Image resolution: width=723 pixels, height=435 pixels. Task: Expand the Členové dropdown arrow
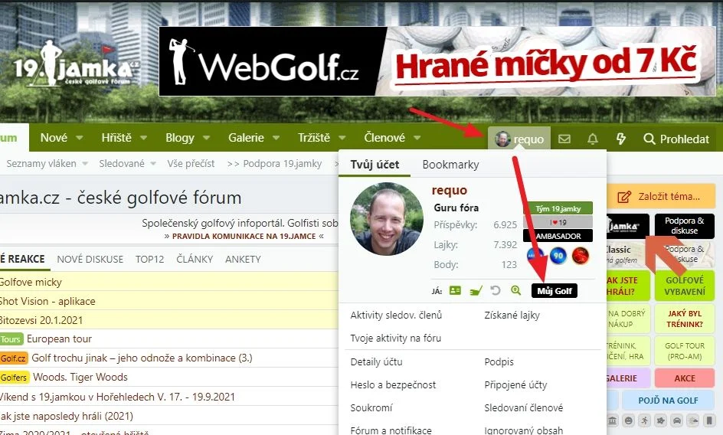[x=417, y=138]
